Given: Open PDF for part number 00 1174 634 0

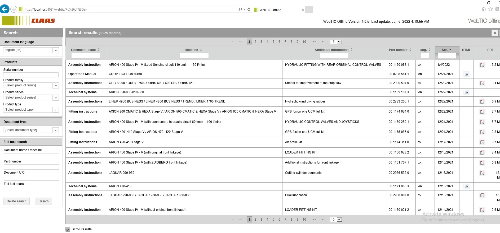Looking at the screenshot, I should pyautogui.click(x=482, y=111).
